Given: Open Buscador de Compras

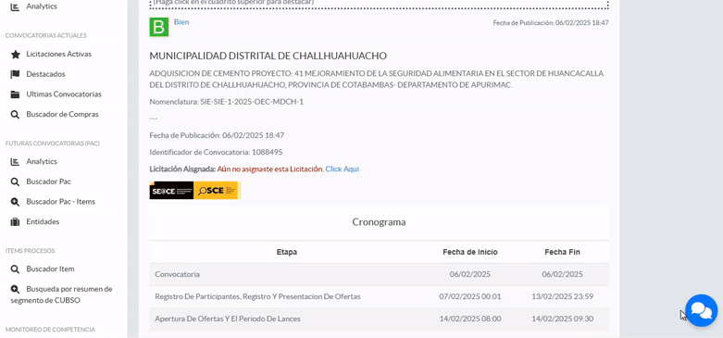Looking at the screenshot, I should tap(62, 114).
